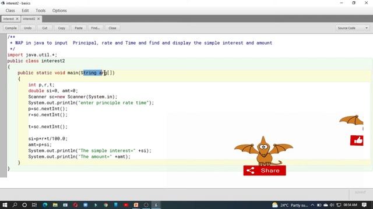Close the interest tab
The height and width of the screenshot is (209, 373).
(17, 19)
